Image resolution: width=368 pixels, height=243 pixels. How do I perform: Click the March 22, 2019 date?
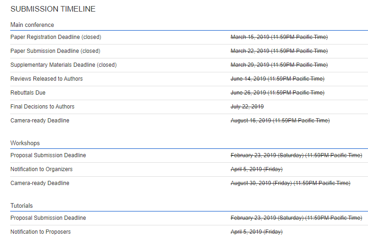279,51
